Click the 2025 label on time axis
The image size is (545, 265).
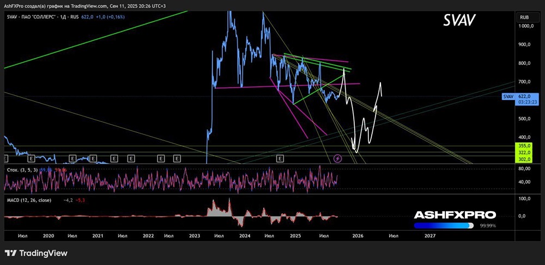tap(295, 236)
